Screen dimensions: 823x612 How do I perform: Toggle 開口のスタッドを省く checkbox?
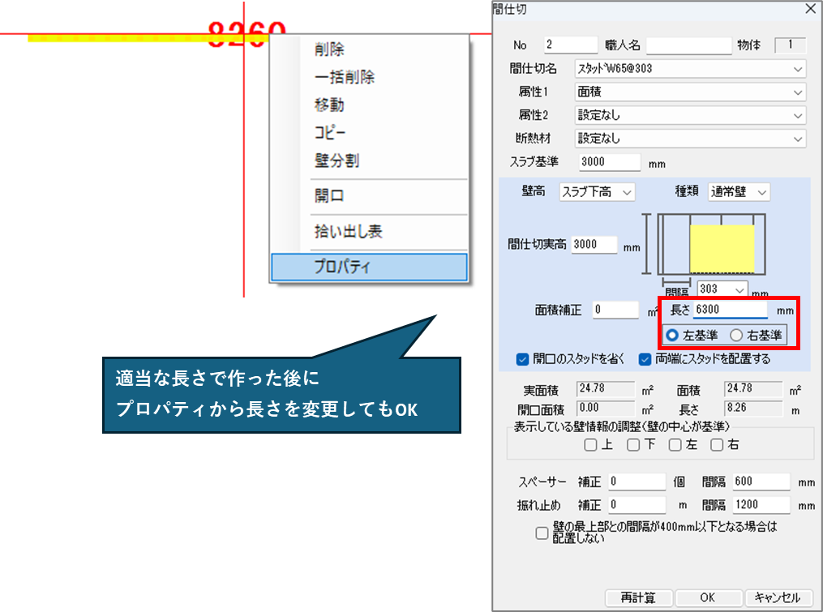523,359
